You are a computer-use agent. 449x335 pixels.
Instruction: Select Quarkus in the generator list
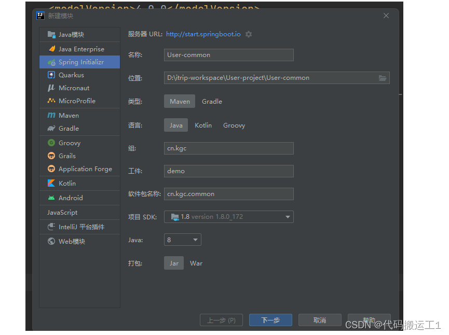(x=79, y=75)
